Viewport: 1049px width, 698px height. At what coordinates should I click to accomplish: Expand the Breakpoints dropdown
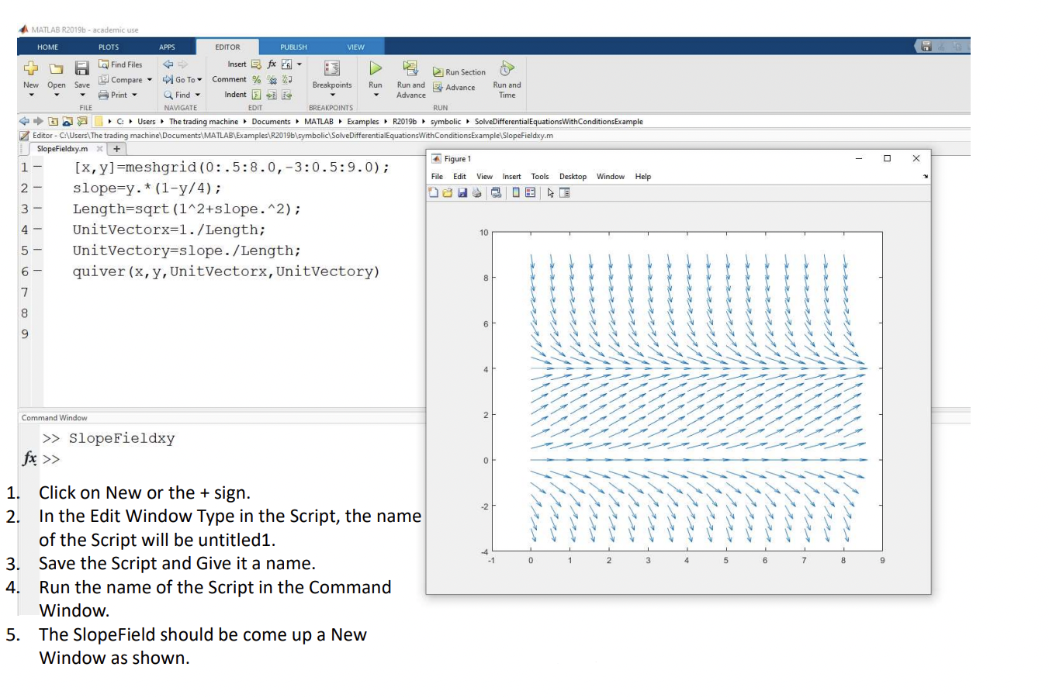point(332,95)
